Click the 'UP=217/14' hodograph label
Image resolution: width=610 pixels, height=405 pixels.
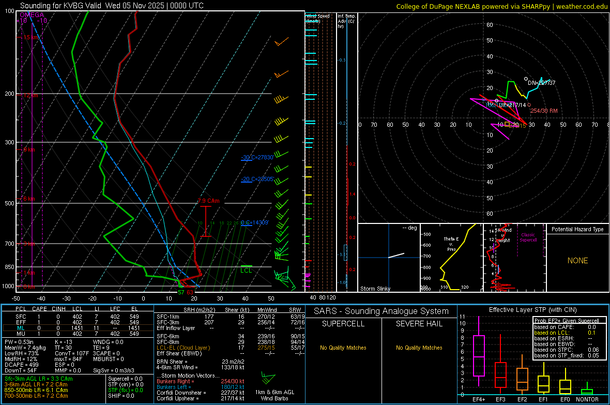pyautogui.click(x=512, y=105)
